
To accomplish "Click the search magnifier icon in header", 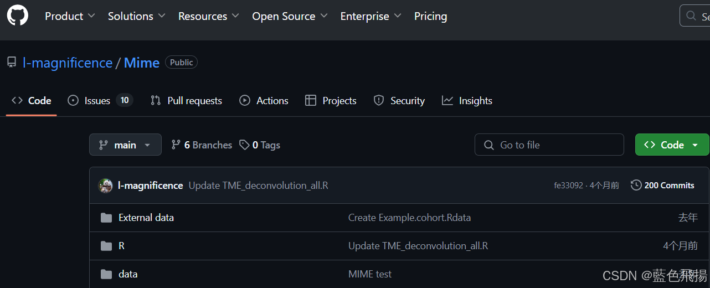I will coord(691,16).
